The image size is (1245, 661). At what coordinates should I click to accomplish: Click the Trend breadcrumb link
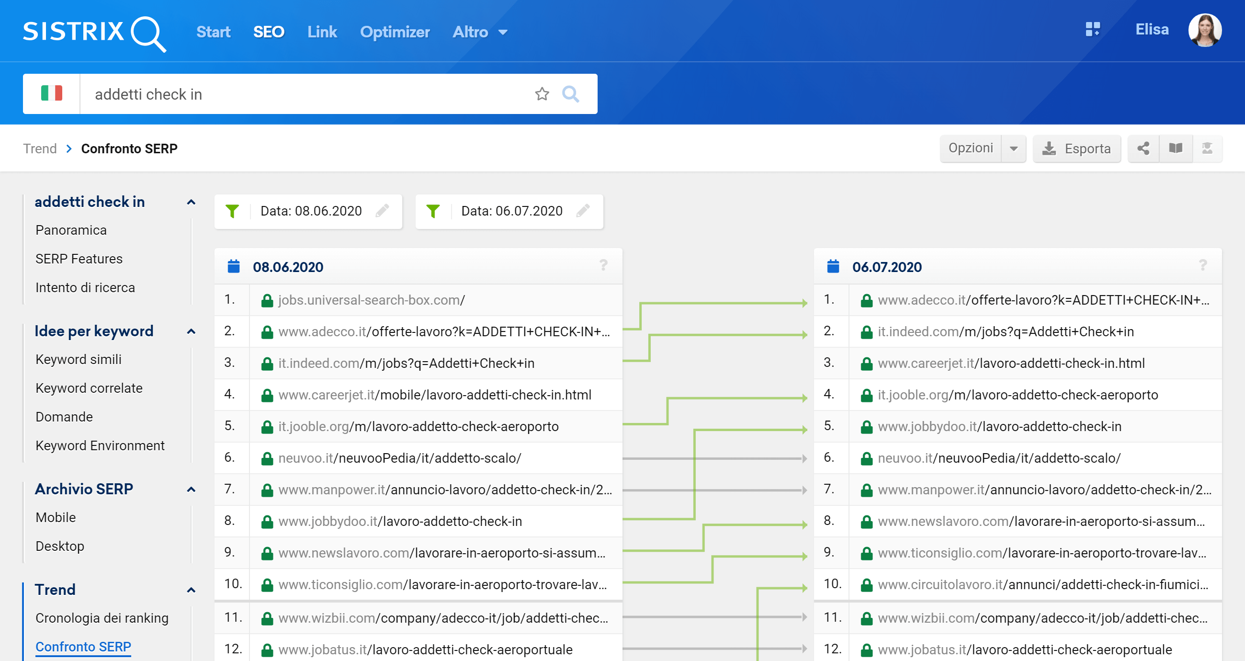(40, 148)
